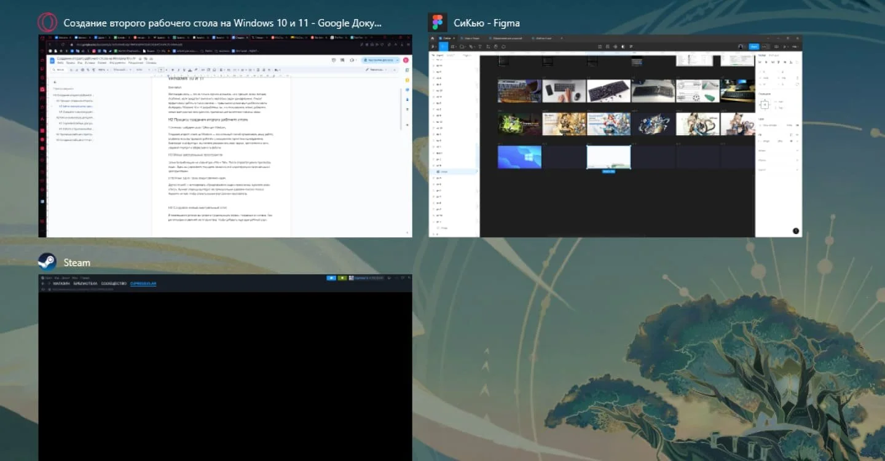Click the blue notification button in Steam header

(331, 278)
